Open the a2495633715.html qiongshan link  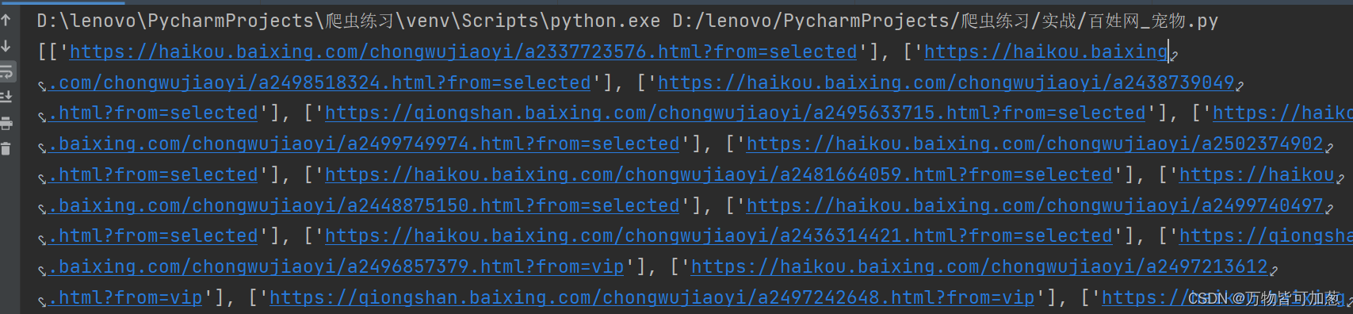[736, 113]
